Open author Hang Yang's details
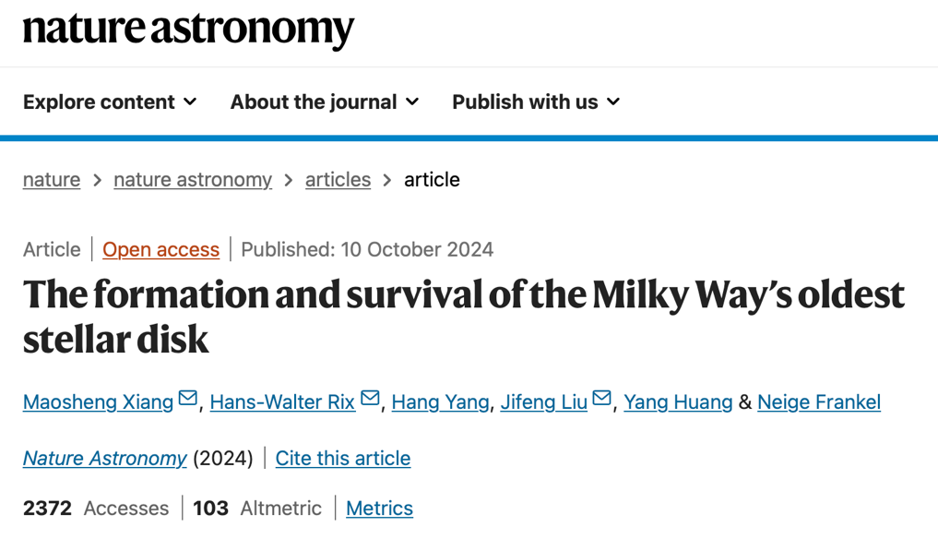938x539 pixels. point(440,401)
